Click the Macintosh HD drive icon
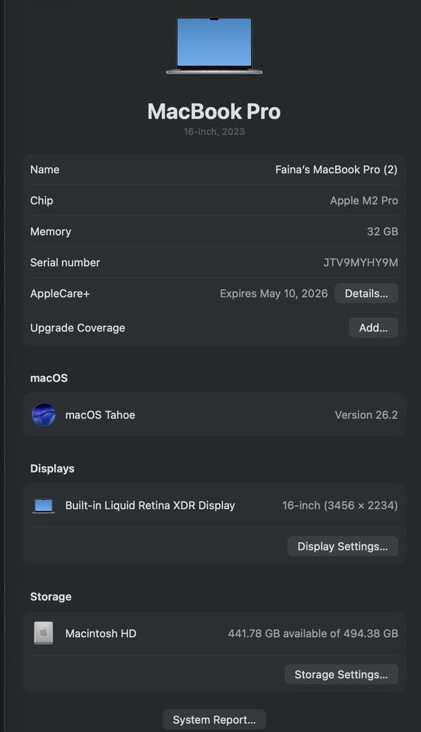The height and width of the screenshot is (732, 421). click(43, 634)
